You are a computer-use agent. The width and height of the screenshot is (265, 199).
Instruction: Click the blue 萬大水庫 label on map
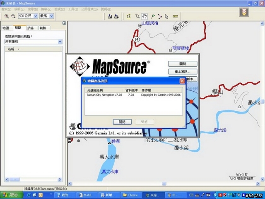[x=110, y=172]
